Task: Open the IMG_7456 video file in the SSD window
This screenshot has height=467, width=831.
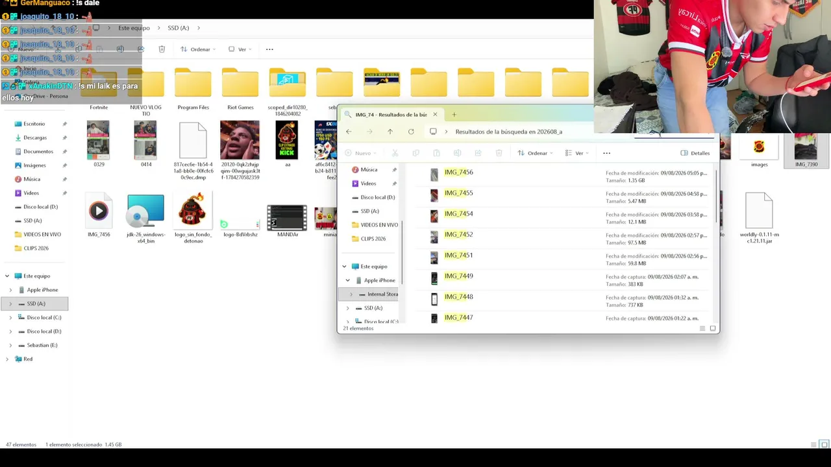Action: click(99, 215)
